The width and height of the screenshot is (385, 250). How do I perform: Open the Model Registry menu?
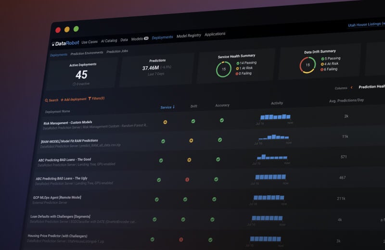[189, 36]
